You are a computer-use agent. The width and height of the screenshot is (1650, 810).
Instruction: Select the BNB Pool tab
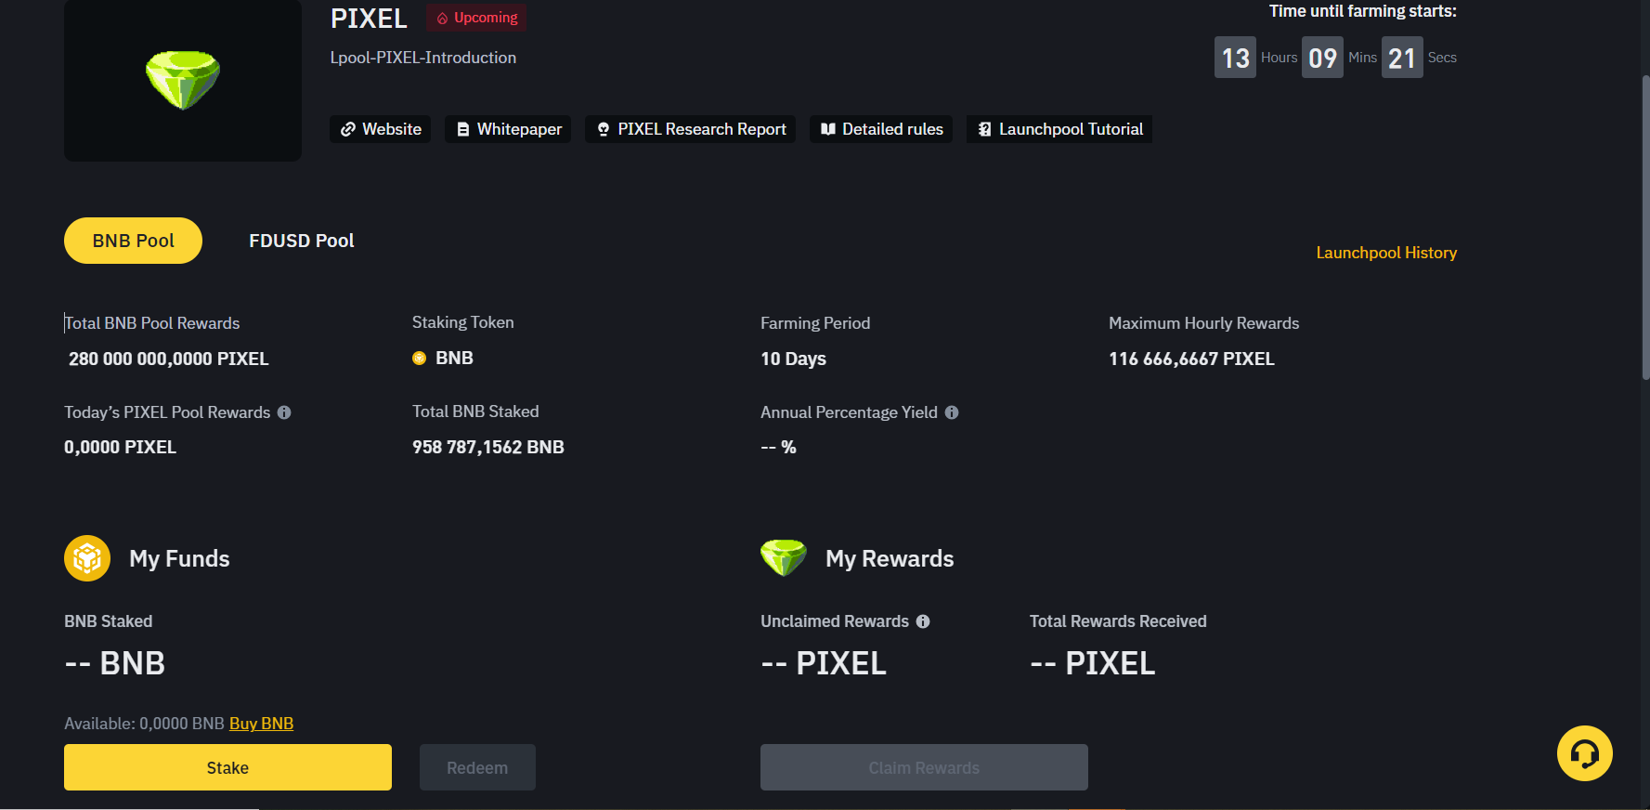[x=133, y=241]
